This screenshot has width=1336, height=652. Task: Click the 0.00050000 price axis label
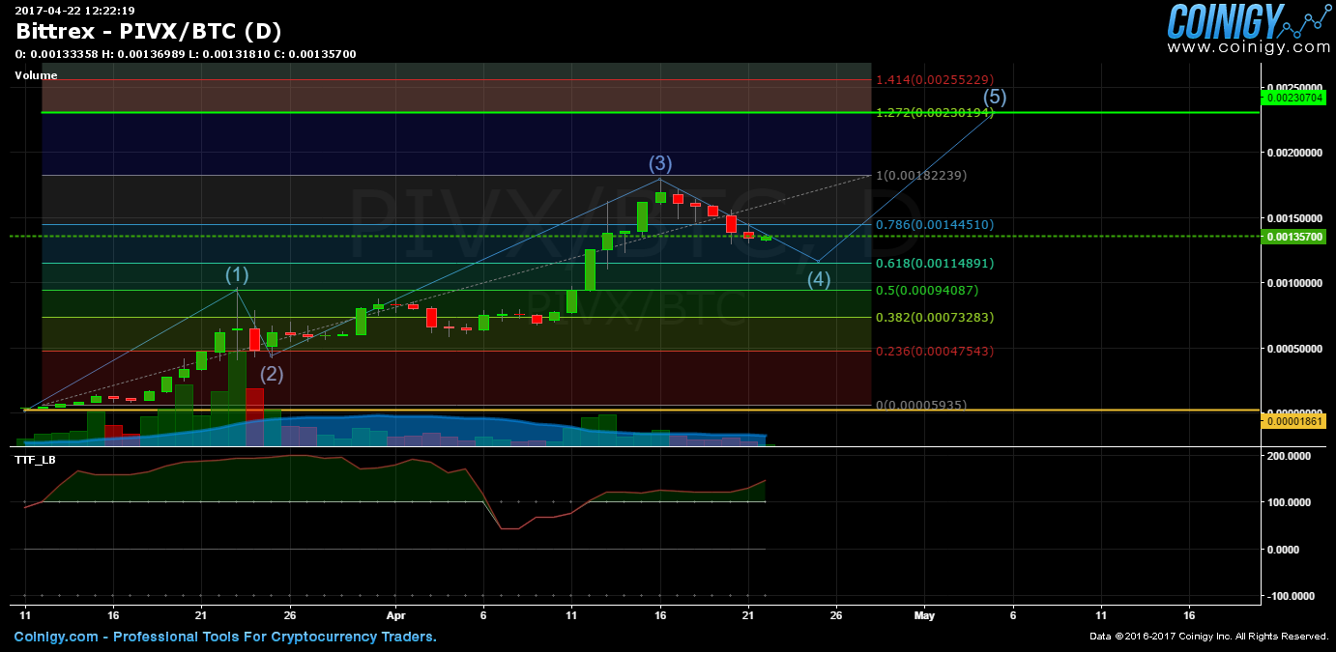point(1294,349)
